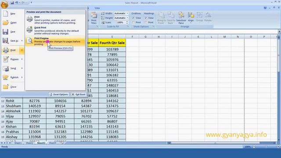The width and height of the screenshot is (281, 158).
Task: Click the Excel Options button
Action: coord(59,94)
